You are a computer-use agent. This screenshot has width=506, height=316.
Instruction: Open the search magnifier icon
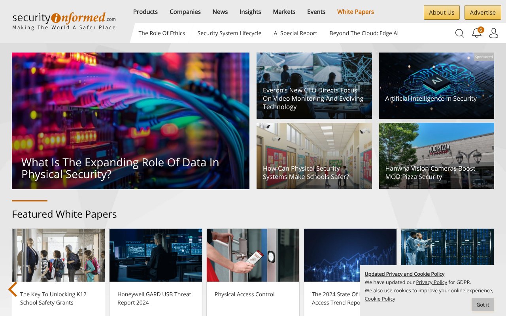pos(459,33)
